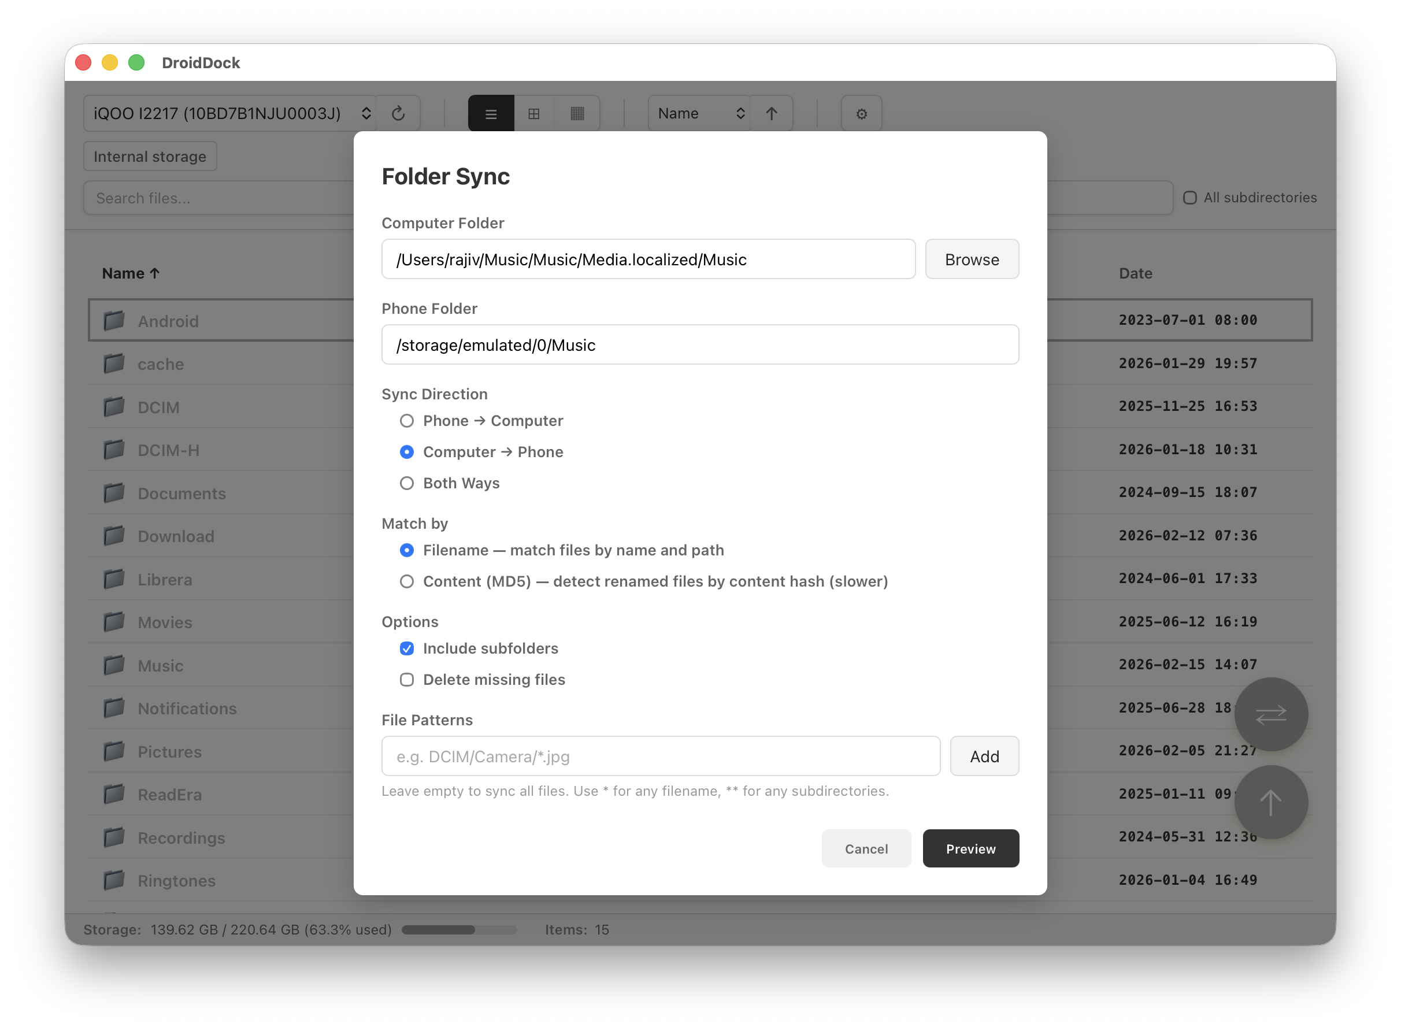Switch to grid view mode
Viewport: 1401px width, 1031px height.
click(533, 113)
